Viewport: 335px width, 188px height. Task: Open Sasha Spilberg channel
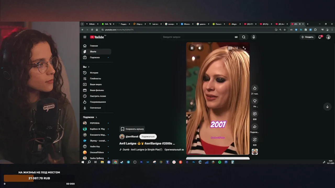pos(96,158)
